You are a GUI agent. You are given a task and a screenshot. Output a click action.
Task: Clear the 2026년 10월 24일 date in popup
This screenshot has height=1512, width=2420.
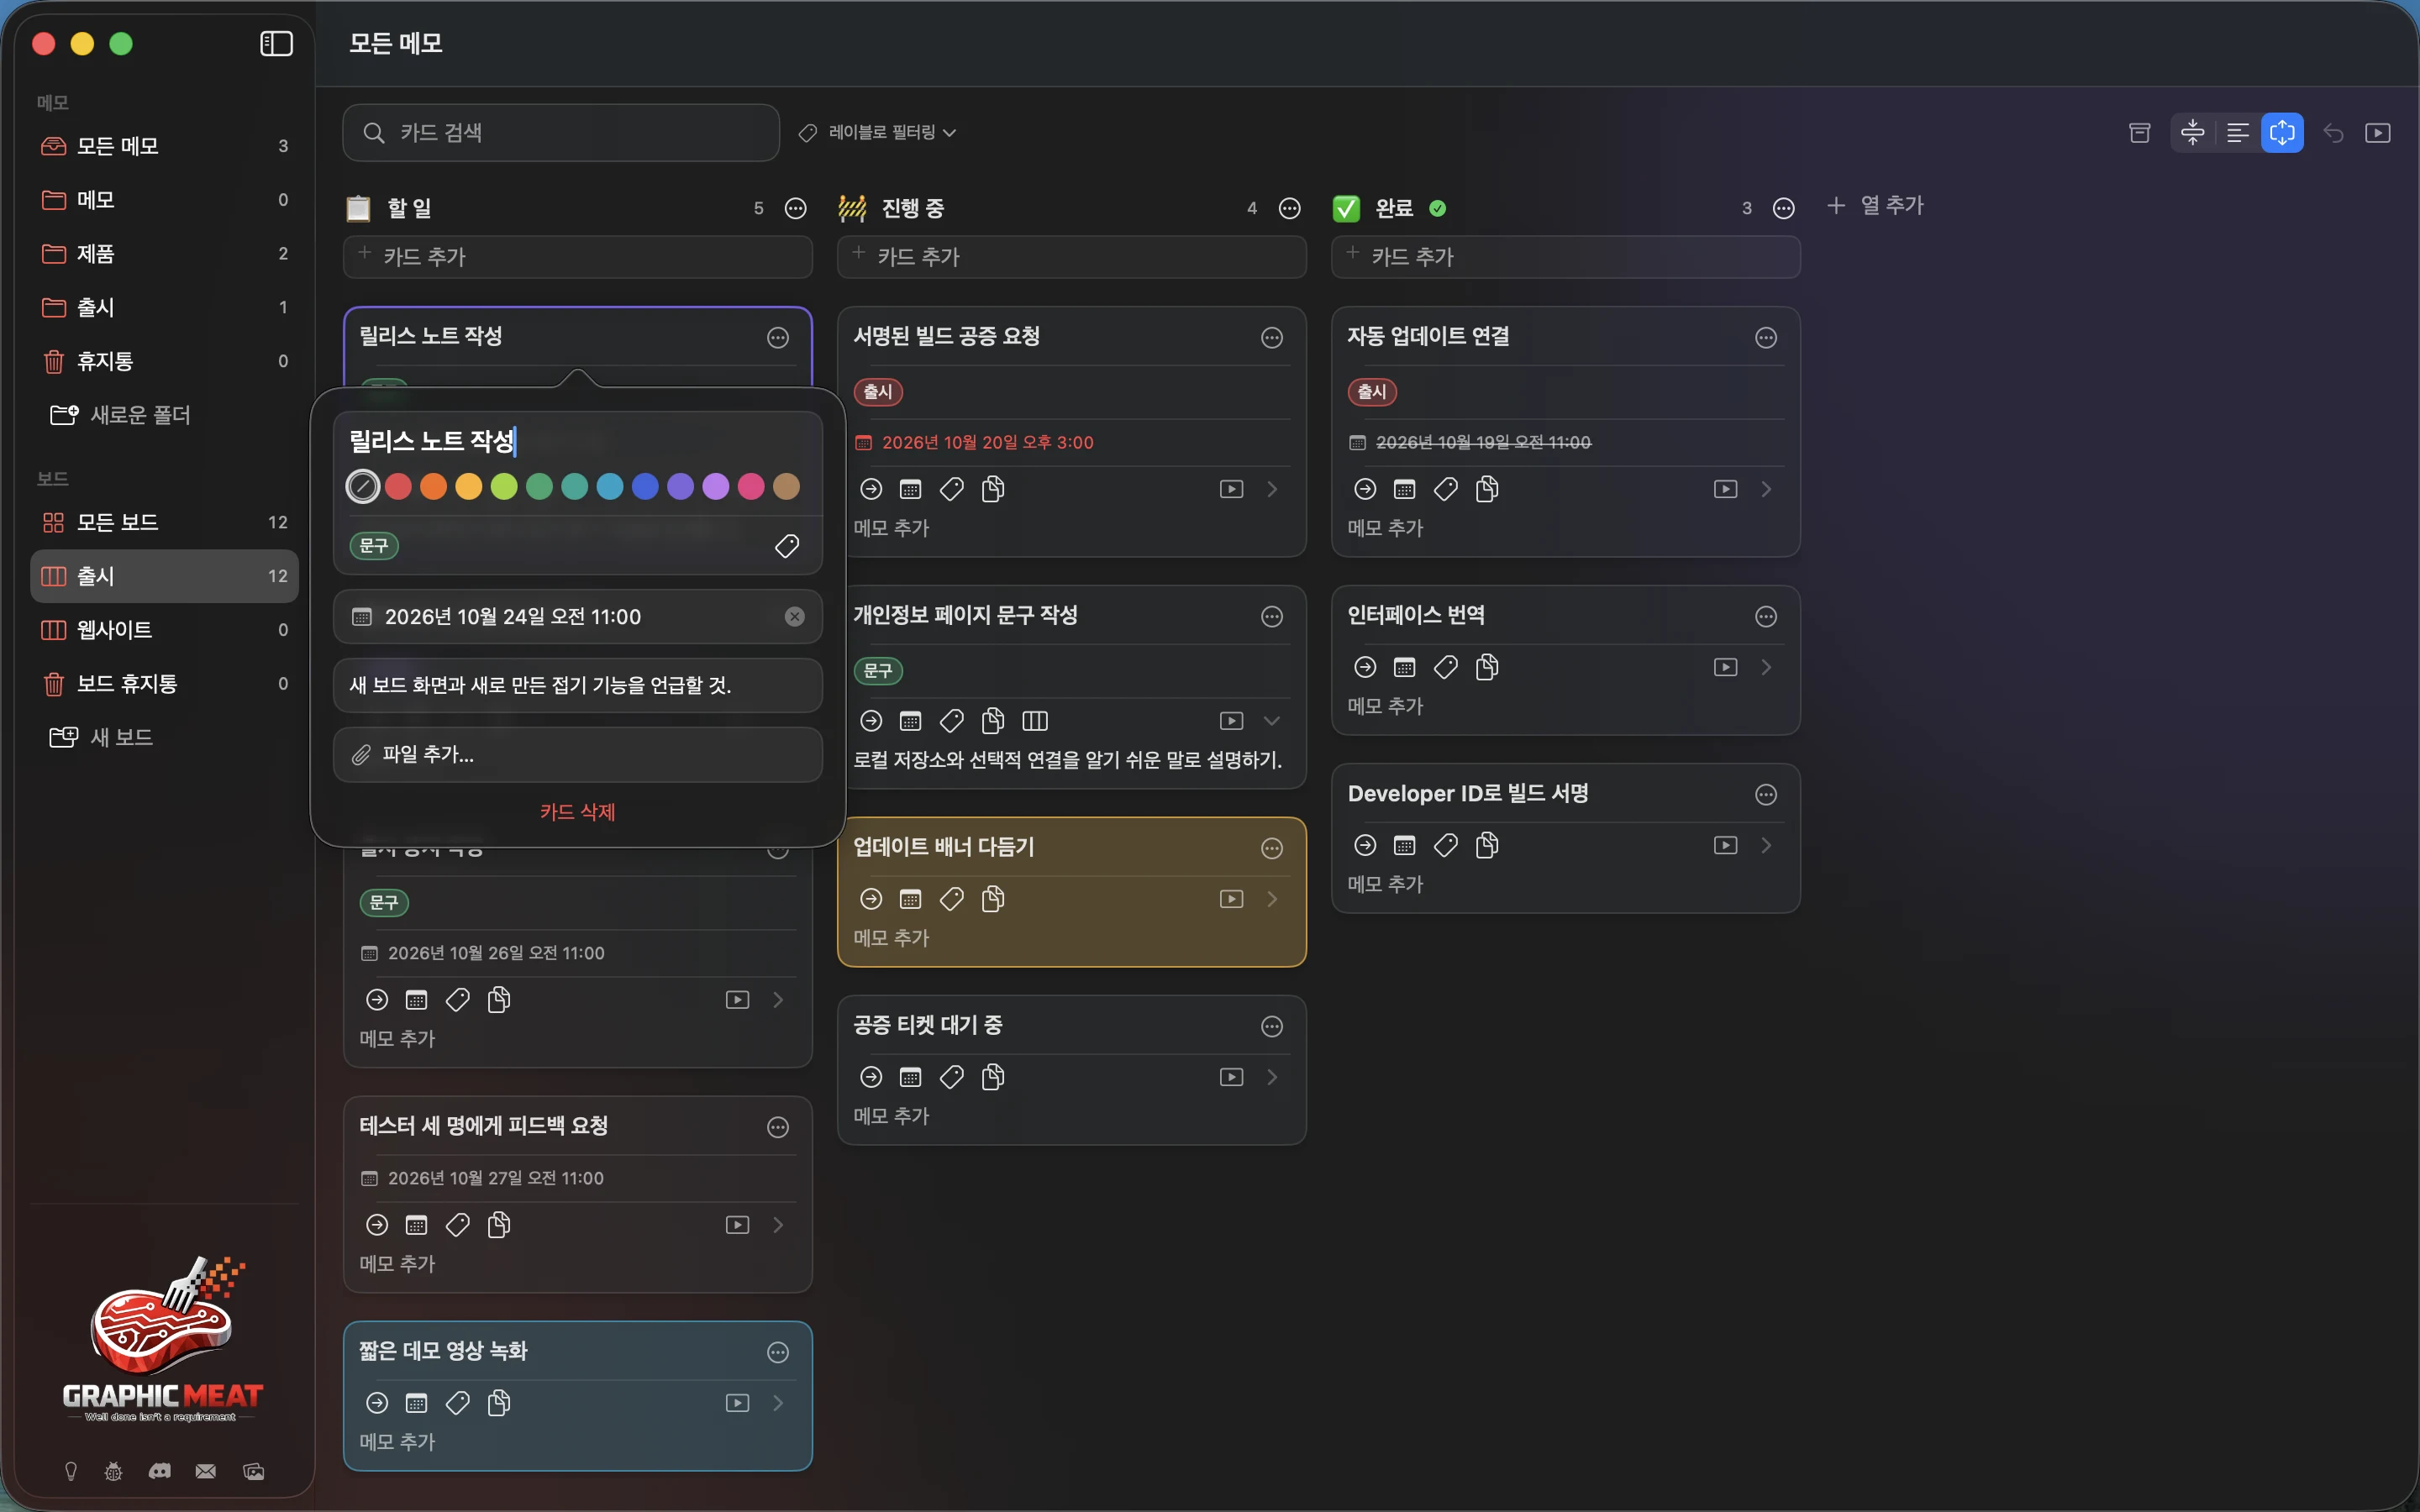[795, 617]
